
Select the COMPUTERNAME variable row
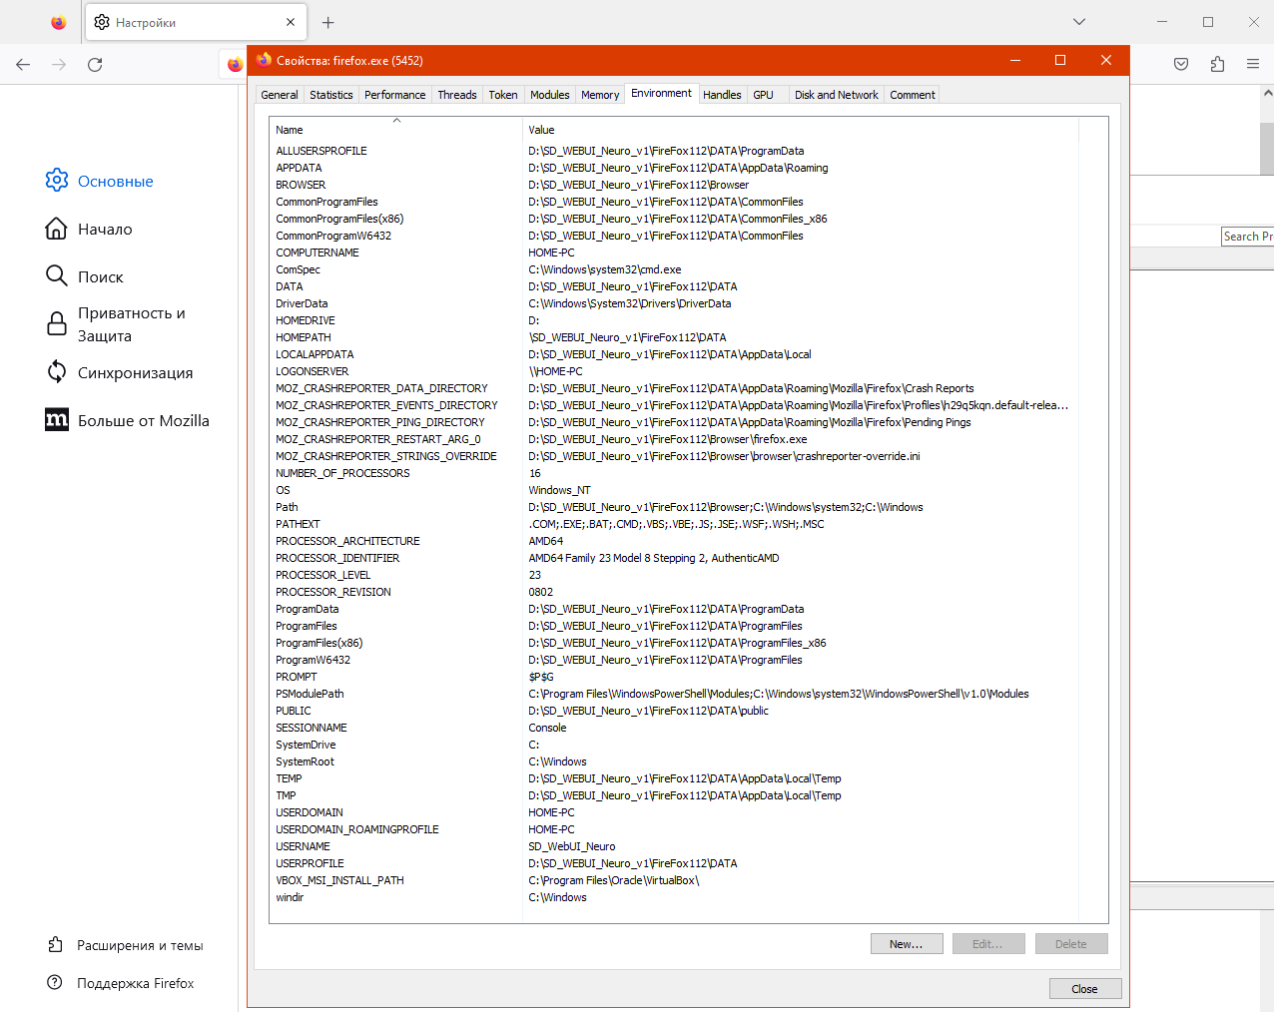click(674, 253)
